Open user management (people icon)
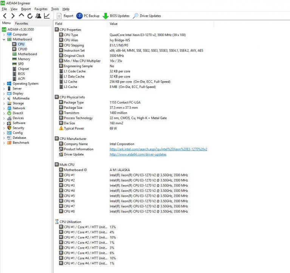The image size is (290, 273). [x=38, y=16]
